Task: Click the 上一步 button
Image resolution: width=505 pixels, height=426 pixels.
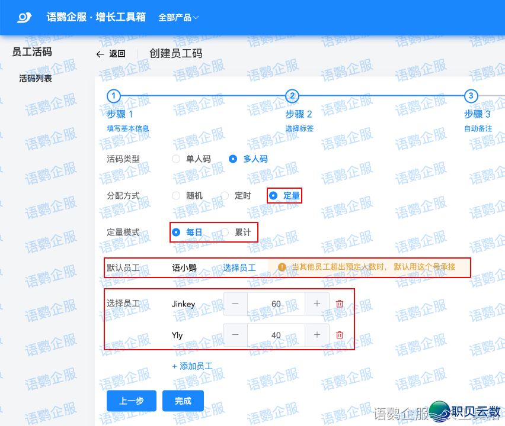Action: (132, 401)
